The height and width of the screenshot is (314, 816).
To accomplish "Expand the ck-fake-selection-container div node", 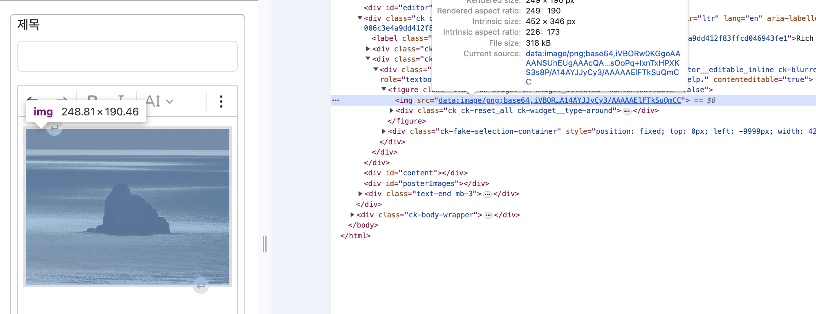I will pos(383,131).
